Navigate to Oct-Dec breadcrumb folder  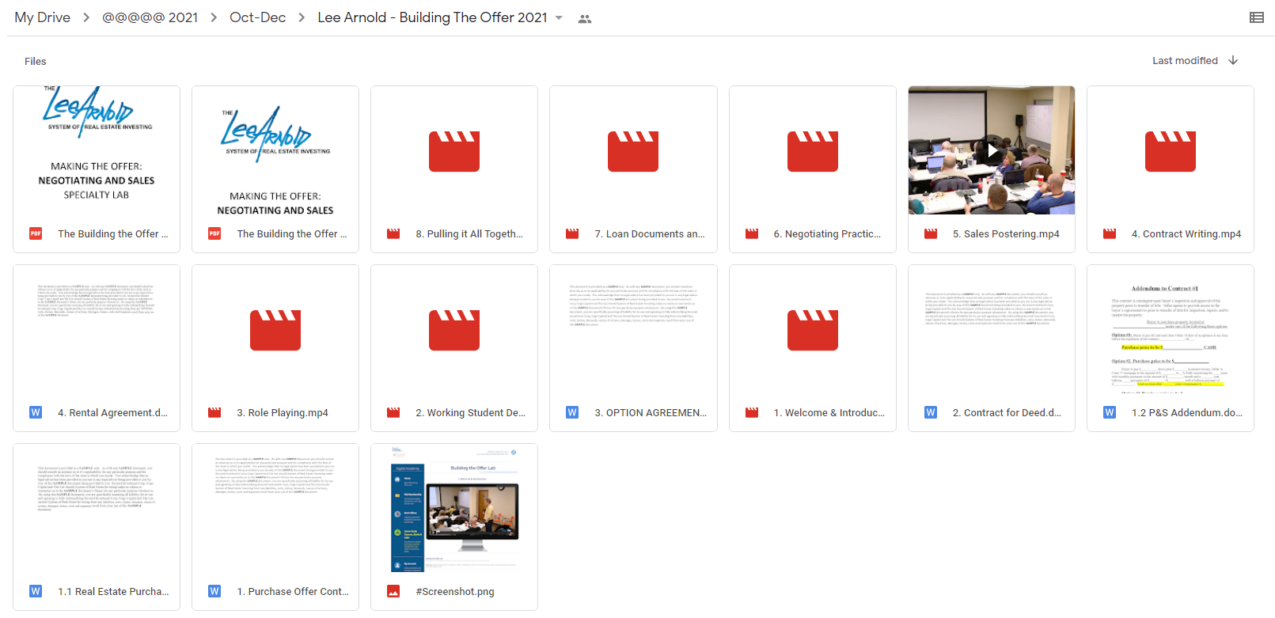click(x=257, y=17)
